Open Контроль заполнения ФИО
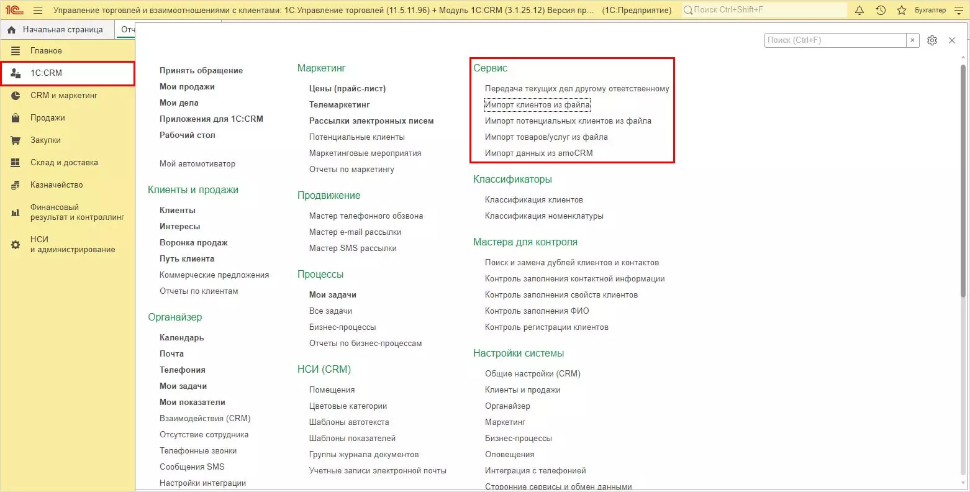Viewport: 970px width, 492px height. pos(537,311)
